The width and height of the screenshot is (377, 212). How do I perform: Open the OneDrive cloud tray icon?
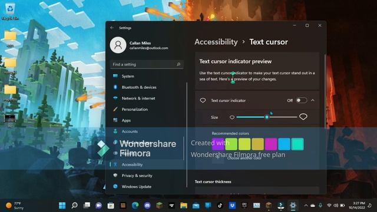pos(313,206)
